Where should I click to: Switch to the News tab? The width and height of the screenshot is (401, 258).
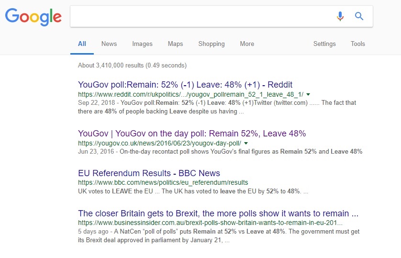pos(109,44)
